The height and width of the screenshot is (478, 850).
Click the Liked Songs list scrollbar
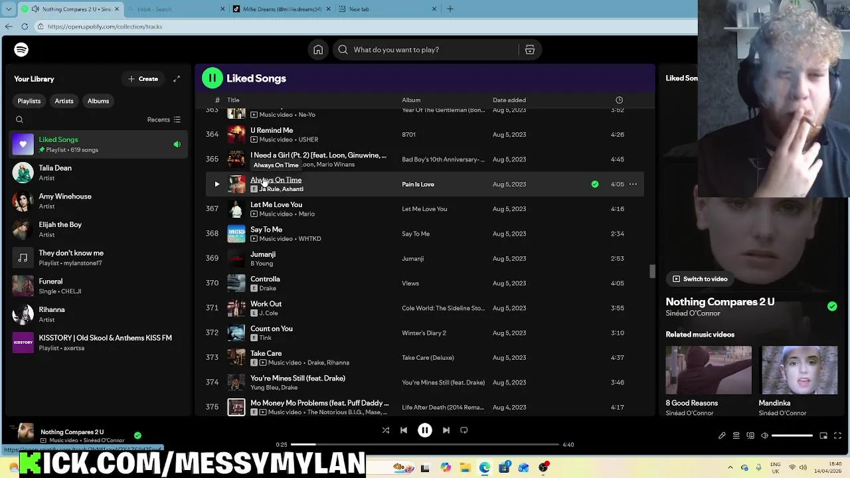click(652, 271)
